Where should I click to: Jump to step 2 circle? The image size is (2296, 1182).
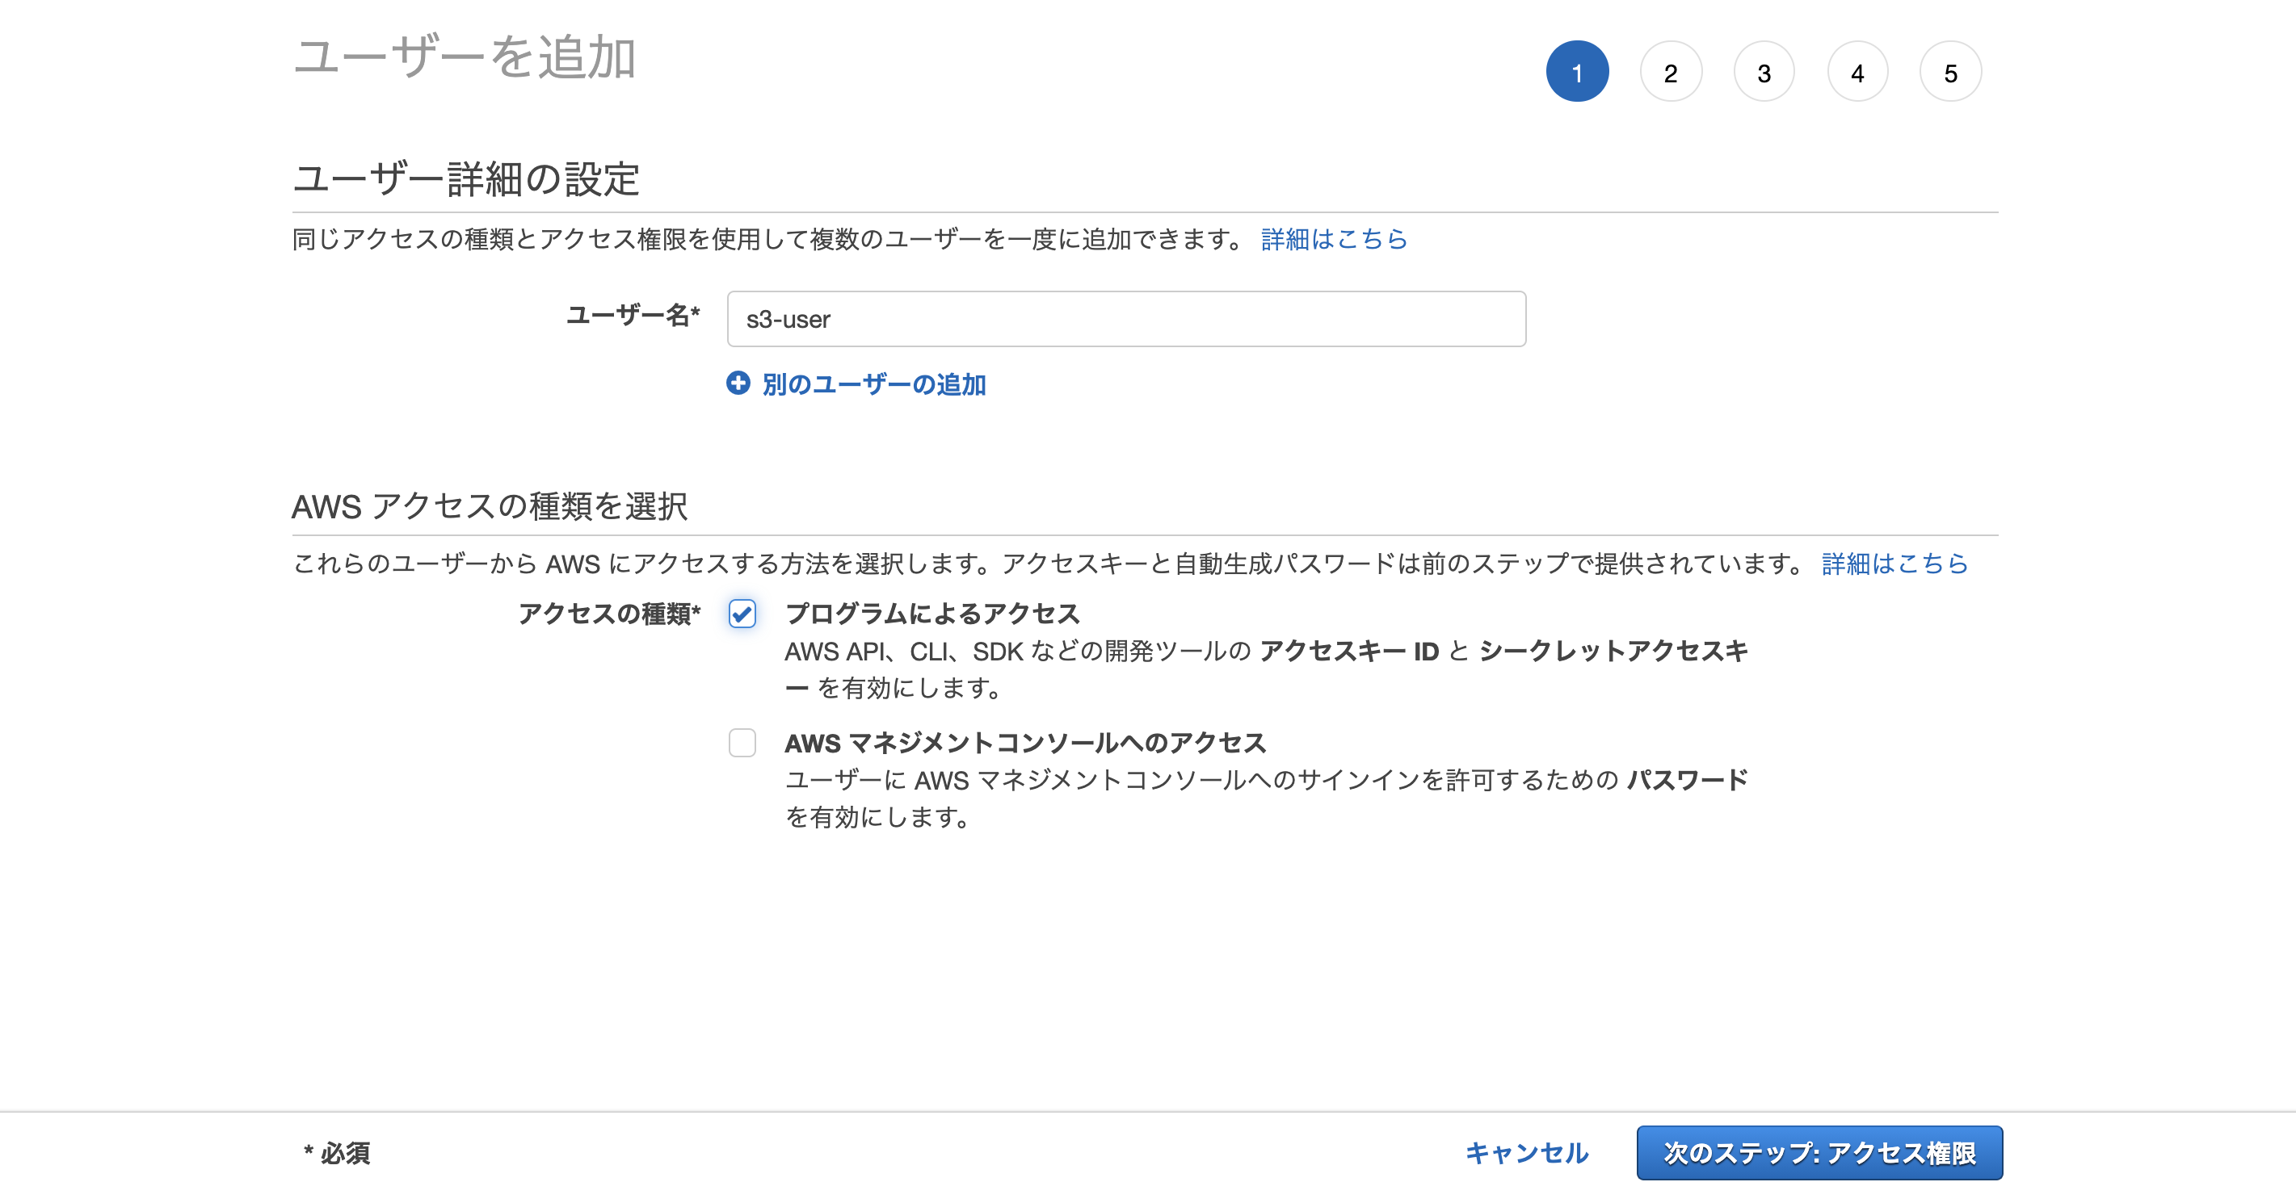click(1671, 72)
